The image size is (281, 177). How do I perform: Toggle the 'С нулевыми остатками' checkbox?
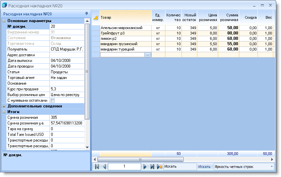(x=52, y=100)
